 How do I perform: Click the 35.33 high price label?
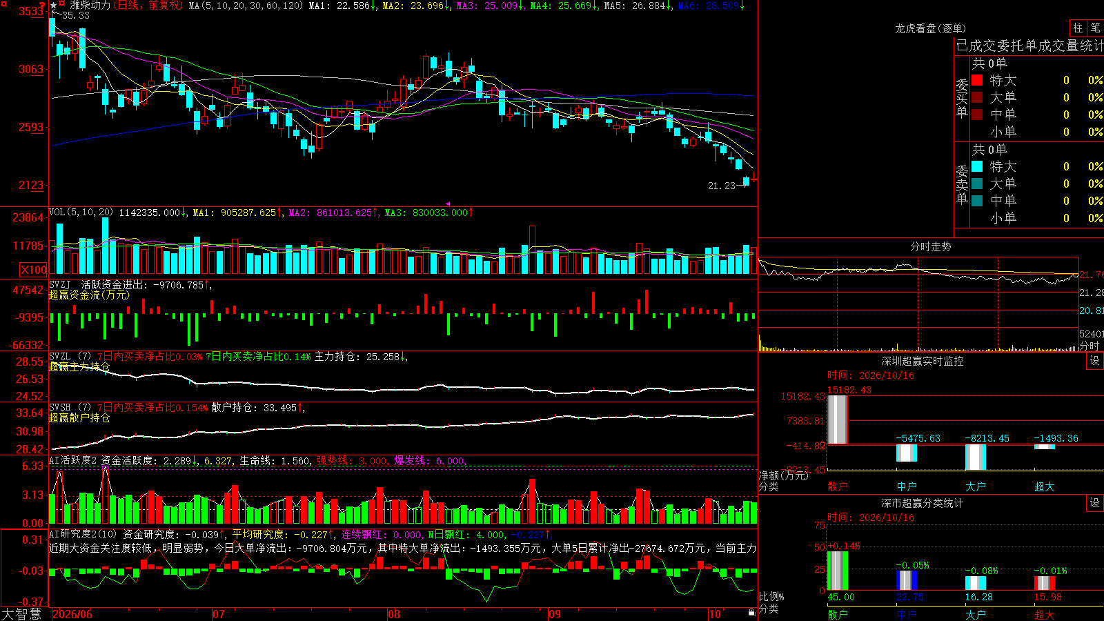(x=75, y=15)
